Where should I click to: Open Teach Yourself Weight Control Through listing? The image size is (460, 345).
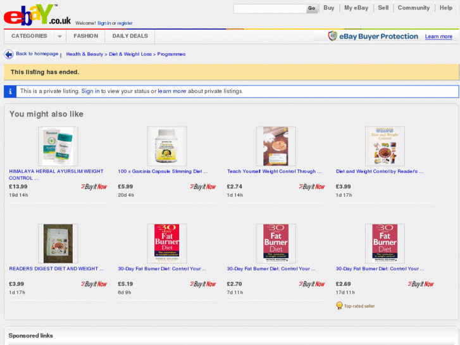coord(274,172)
